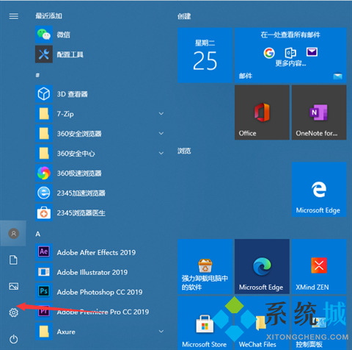Open WeChat (微信) app icon
The height and width of the screenshot is (350, 352).
44,35
